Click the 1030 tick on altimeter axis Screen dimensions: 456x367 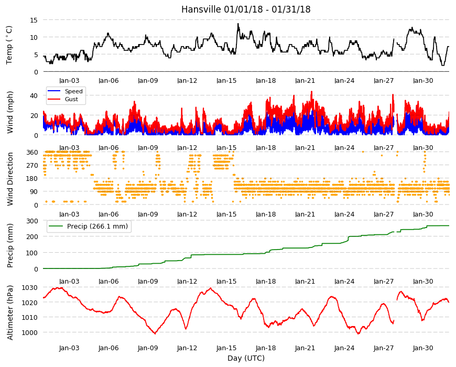point(30,288)
